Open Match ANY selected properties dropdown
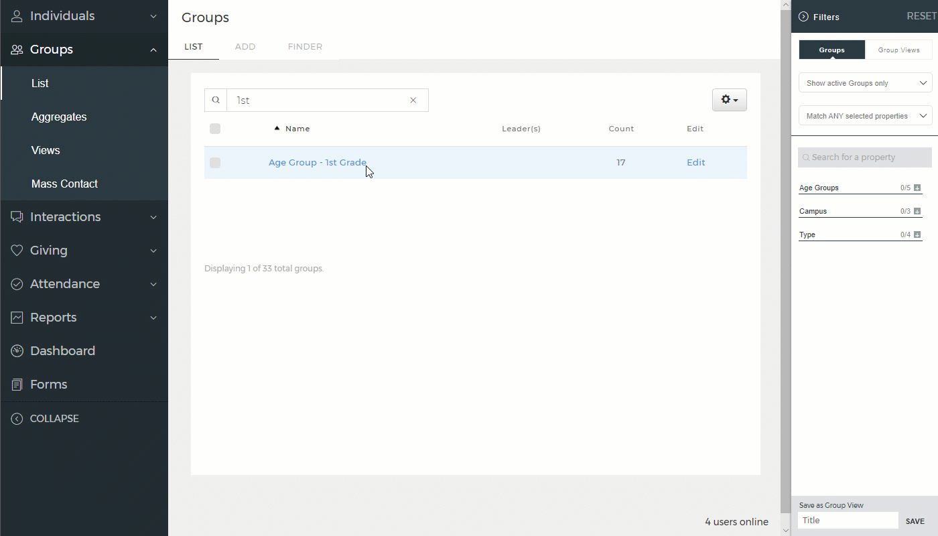Viewport: 938px width, 536px height. 865,116
